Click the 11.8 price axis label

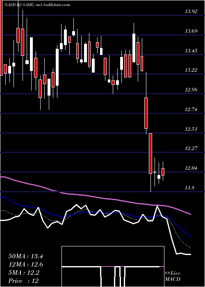coord(190,188)
